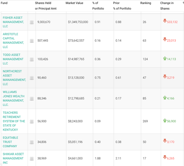Screen dimensions: 184x166
Task: Open Teachers Retirement System of Kentucky link
Action: tap(14, 121)
